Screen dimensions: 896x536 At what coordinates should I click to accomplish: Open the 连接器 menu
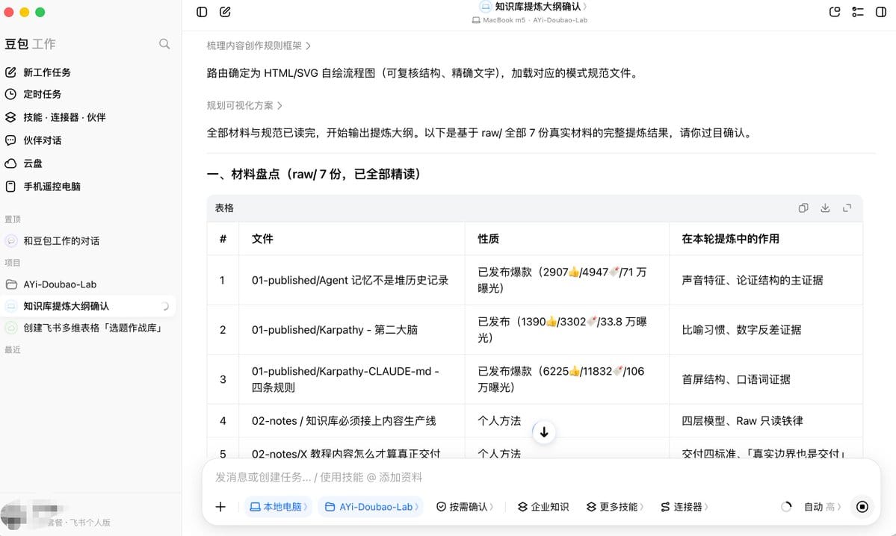pyautogui.click(x=684, y=507)
